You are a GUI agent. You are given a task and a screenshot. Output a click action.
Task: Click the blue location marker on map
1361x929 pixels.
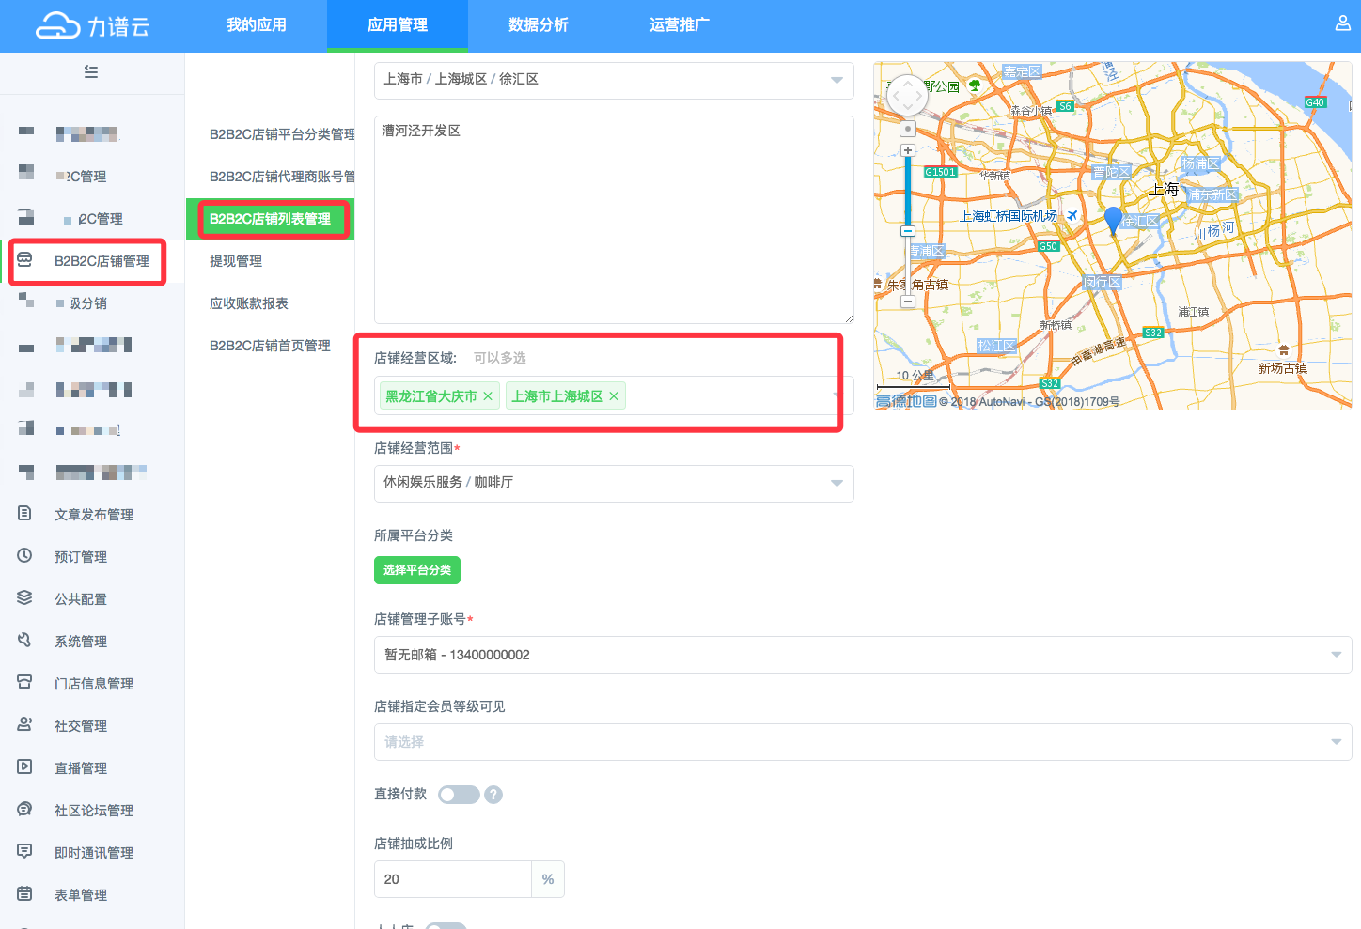pyautogui.click(x=1113, y=220)
